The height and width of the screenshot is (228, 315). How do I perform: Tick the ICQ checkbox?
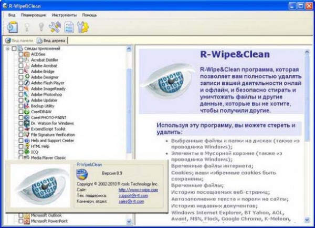[21, 152]
